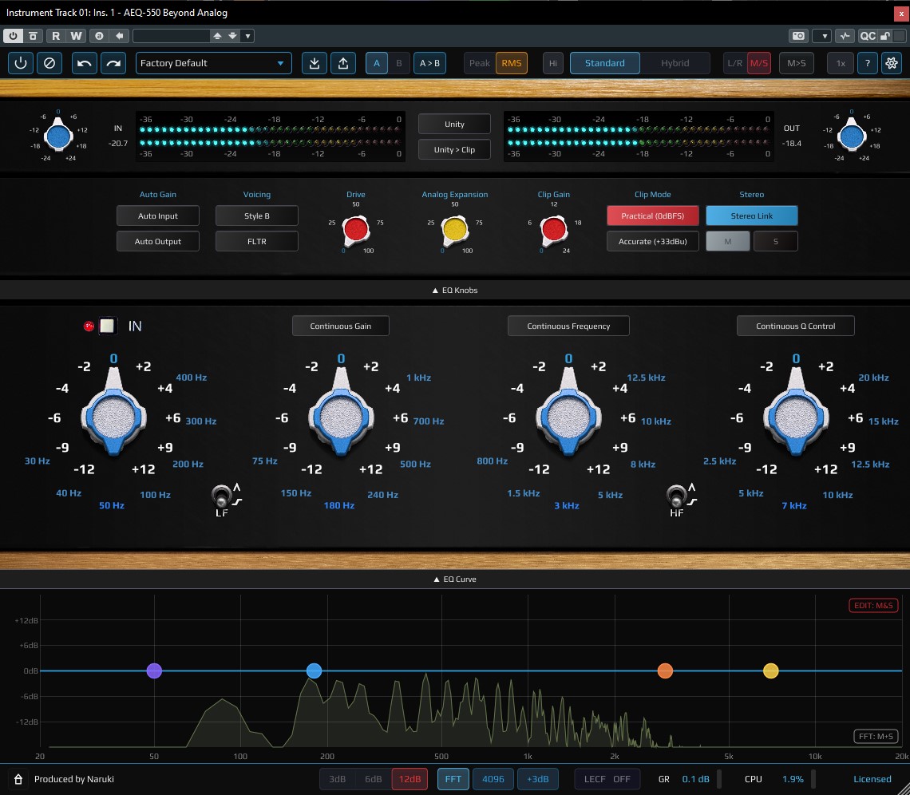Viewport: 910px width, 795px height.
Task: Toggle the EQ IN switch
Action: 108,326
